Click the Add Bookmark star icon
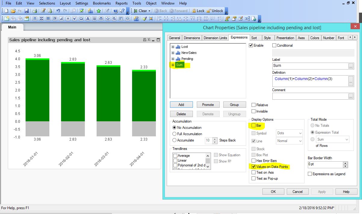362x214 pixels. [98, 11]
